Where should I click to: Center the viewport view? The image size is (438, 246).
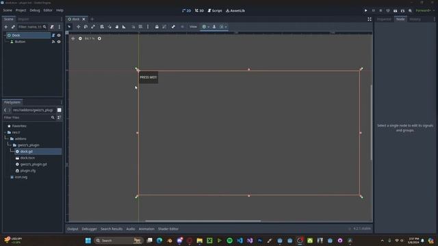73,38
